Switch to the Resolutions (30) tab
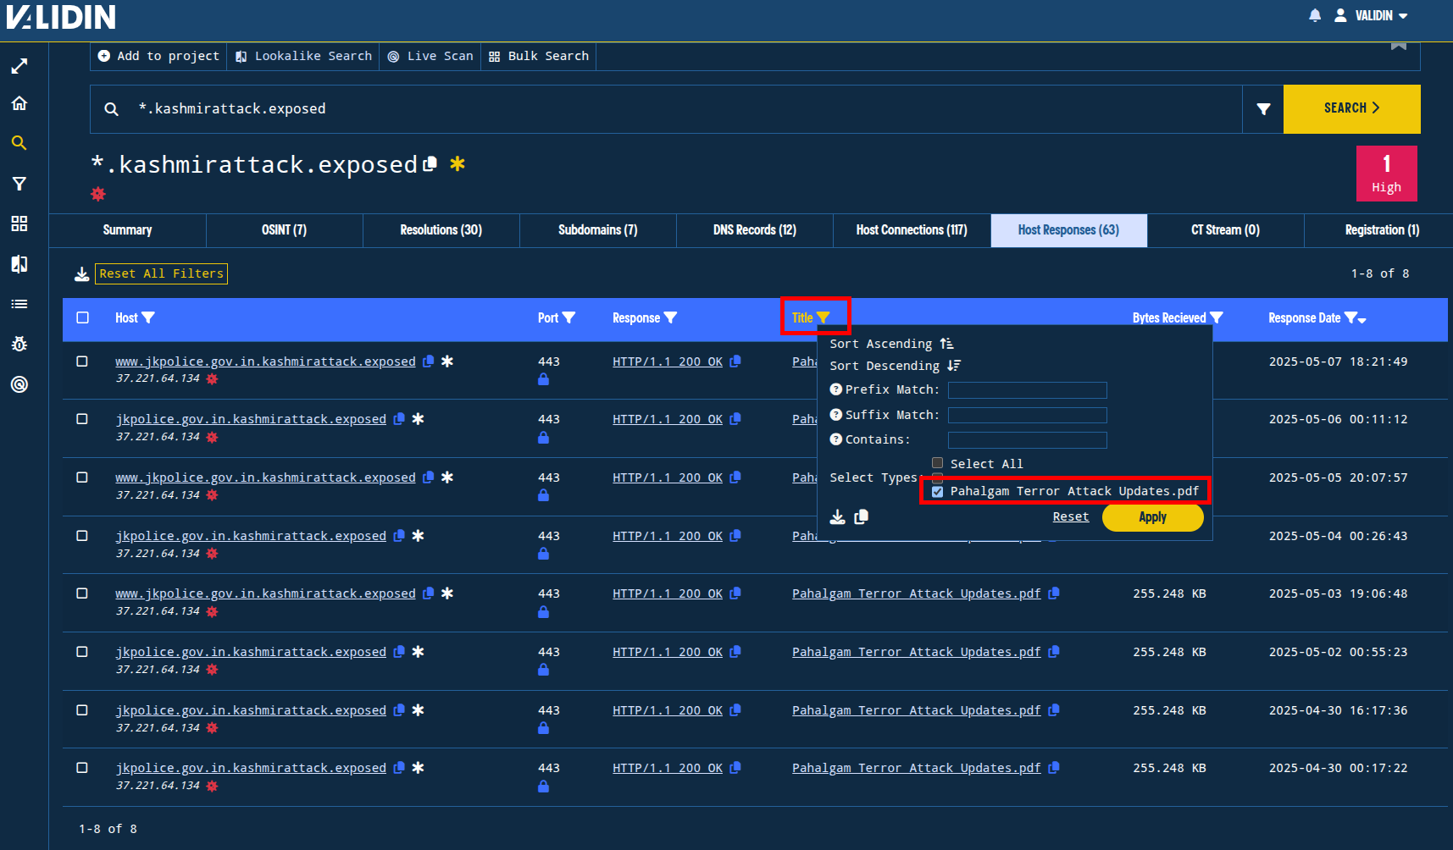 pyautogui.click(x=441, y=230)
